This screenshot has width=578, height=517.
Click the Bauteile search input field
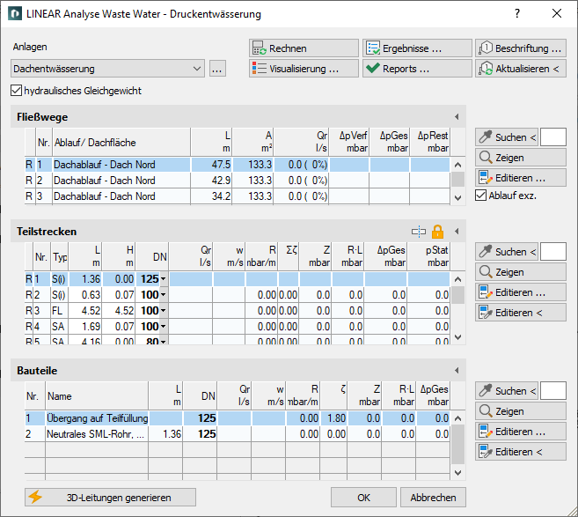point(553,391)
